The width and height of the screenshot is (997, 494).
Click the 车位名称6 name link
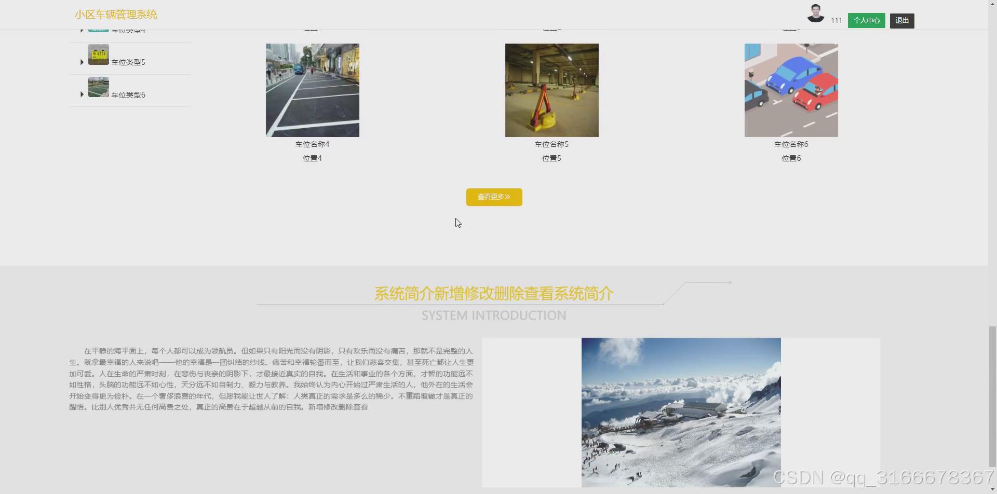(791, 144)
